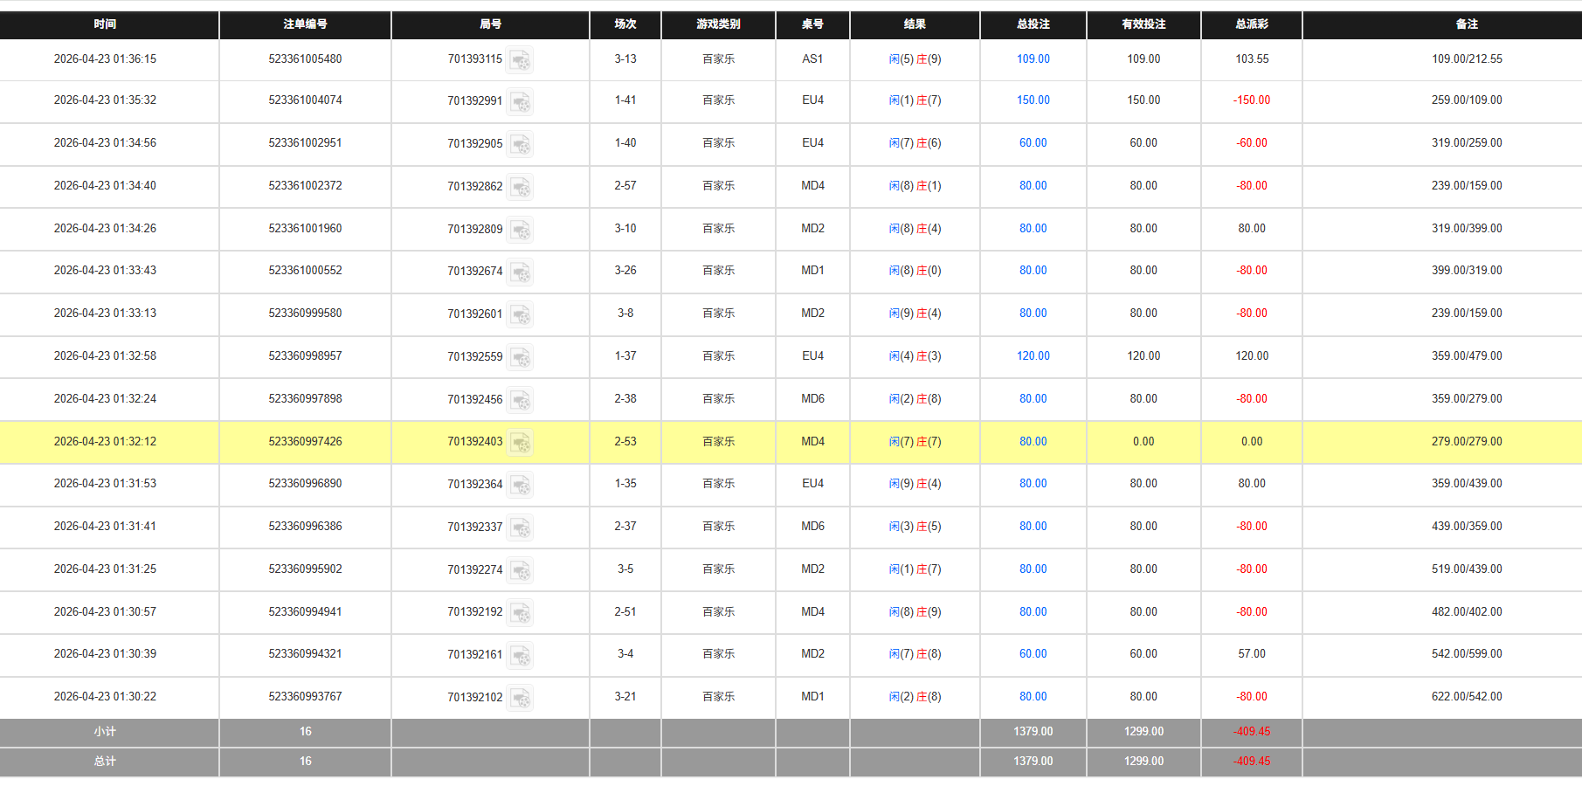Click payout value 103.55

click(1252, 59)
